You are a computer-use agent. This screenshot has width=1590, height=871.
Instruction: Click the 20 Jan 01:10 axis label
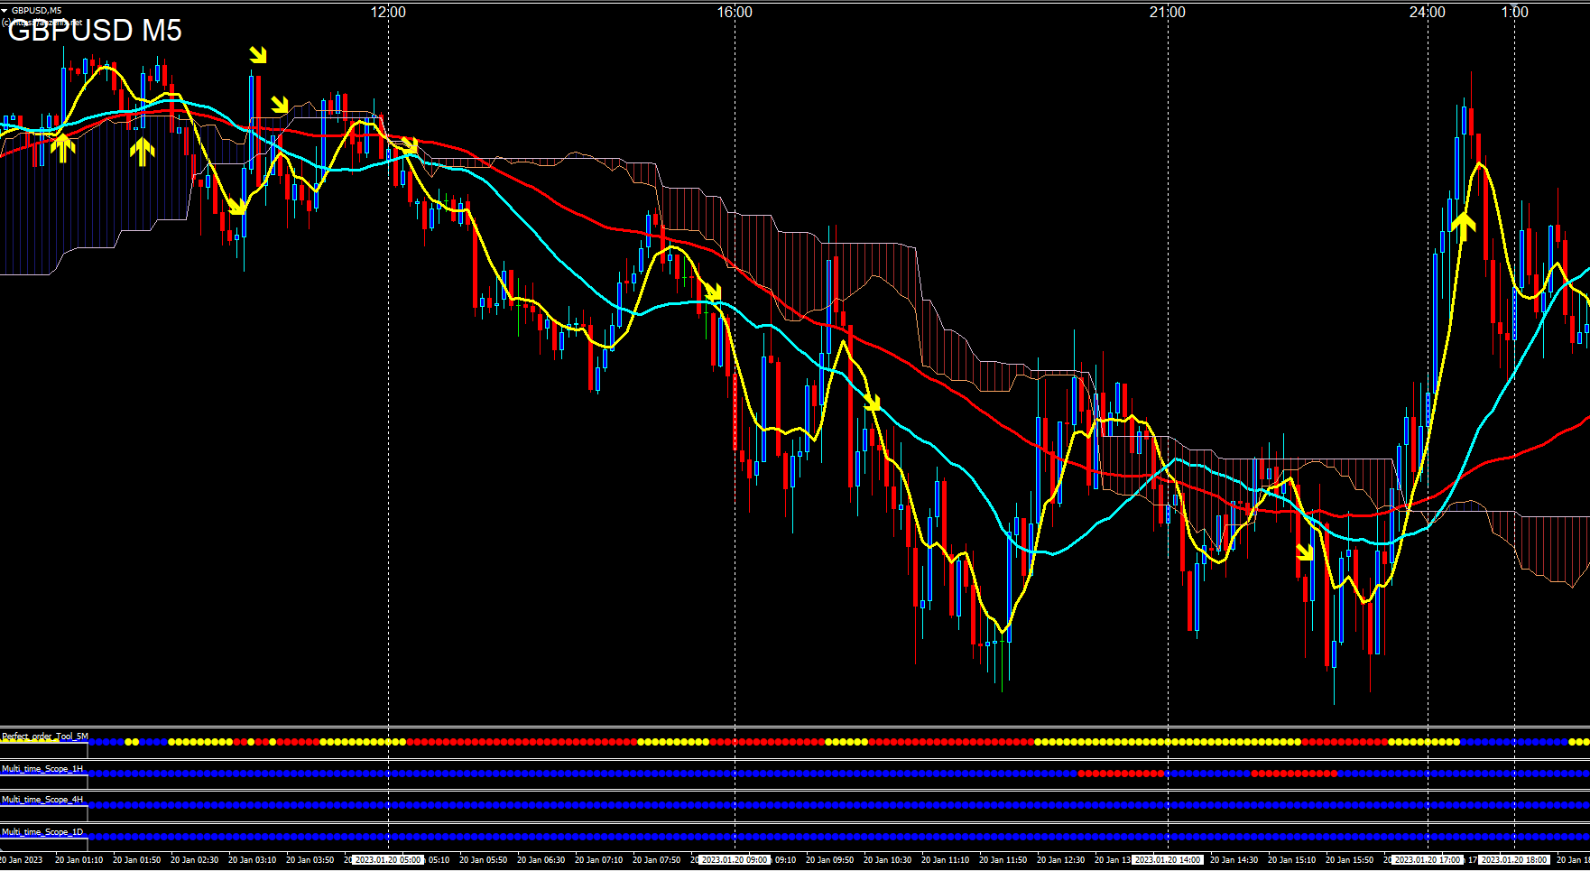tap(79, 860)
